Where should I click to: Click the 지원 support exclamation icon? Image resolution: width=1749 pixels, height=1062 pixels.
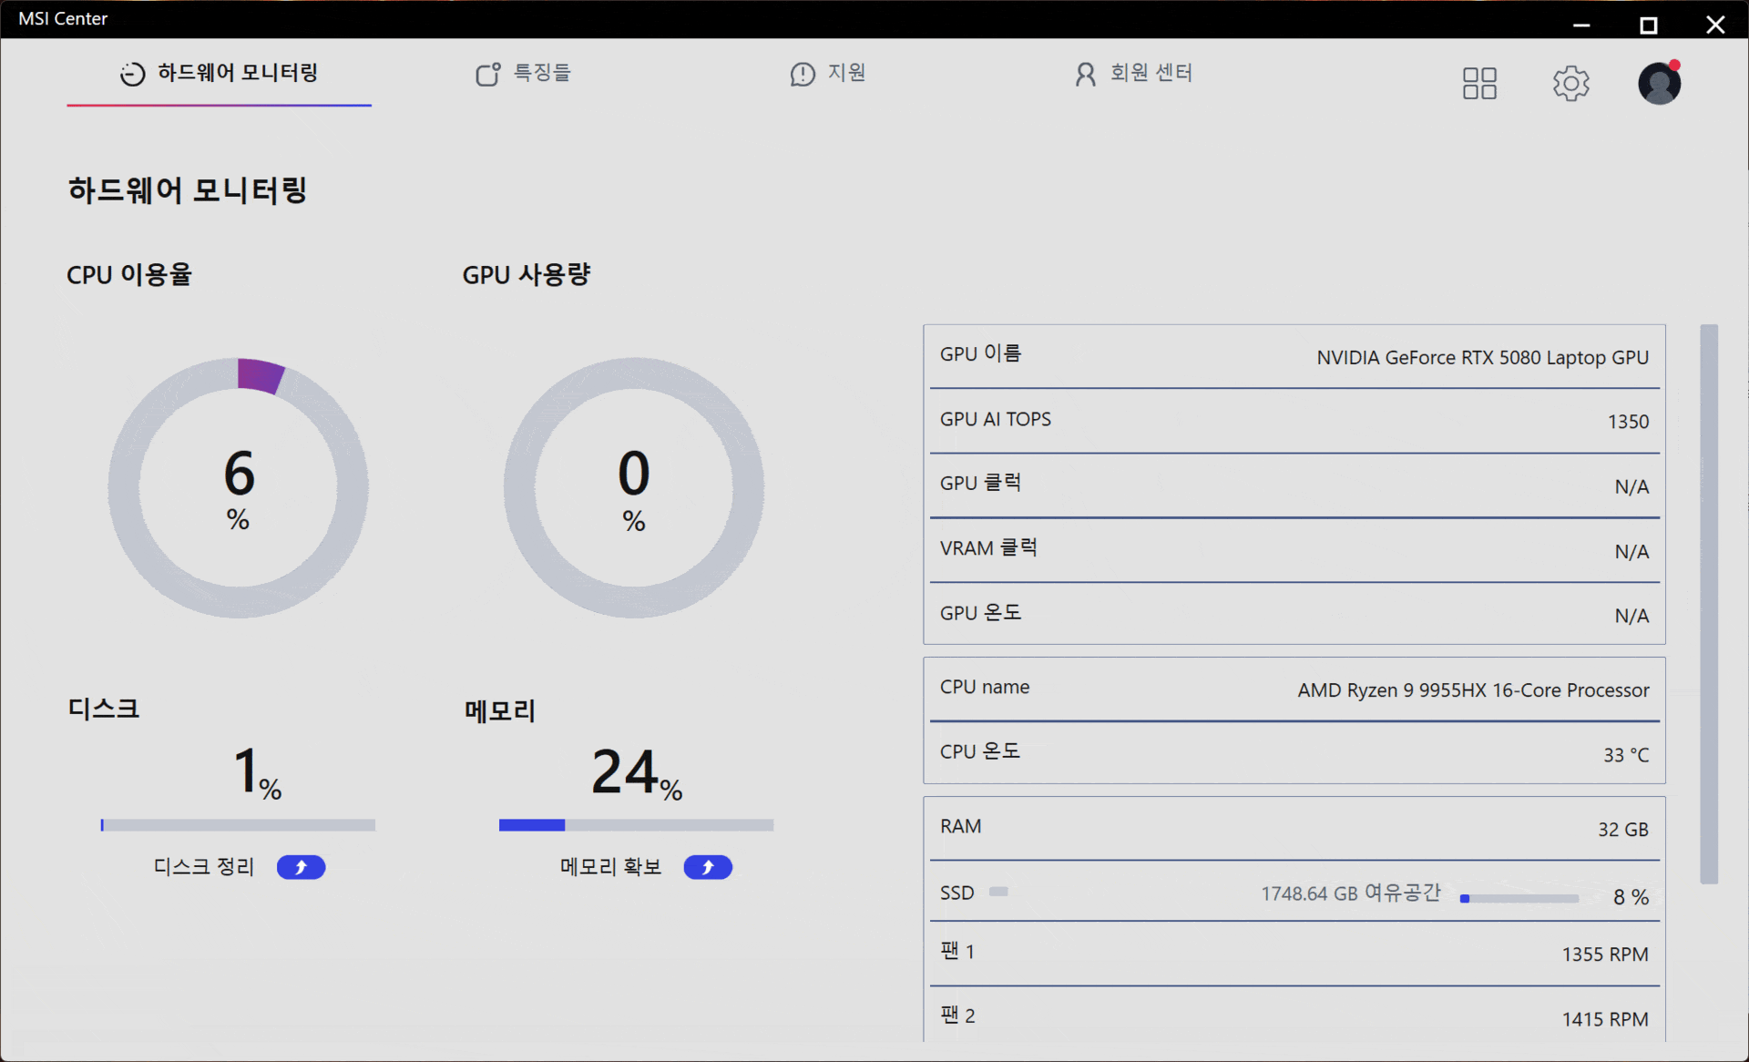pos(802,75)
